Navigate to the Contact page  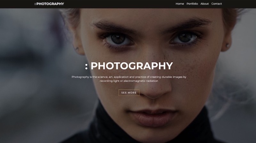(x=217, y=4)
